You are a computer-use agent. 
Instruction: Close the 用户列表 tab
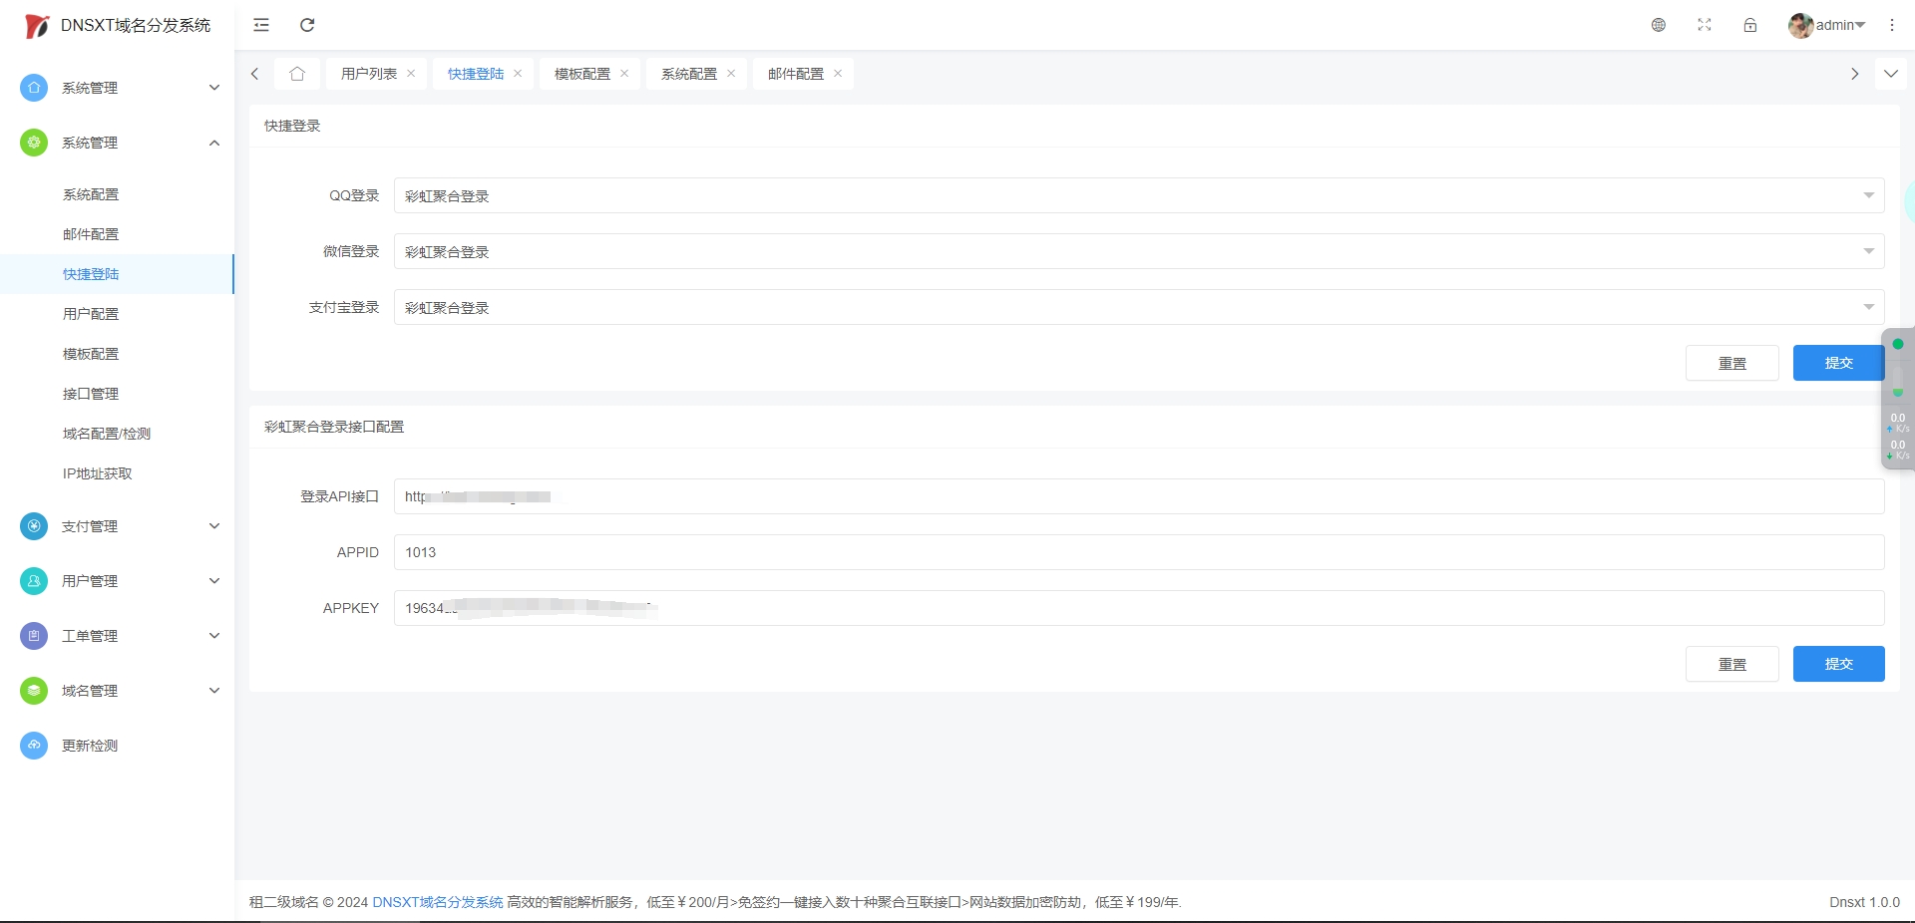click(x=411, y=74)
